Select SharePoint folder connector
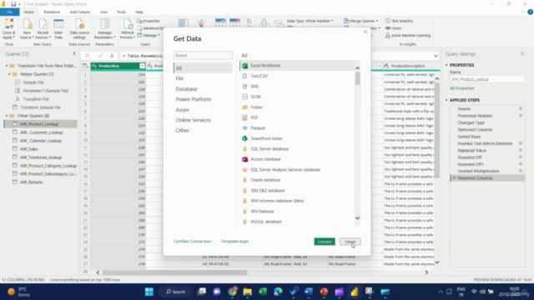The width and height of the screenshot is (534, 300). coord(267,138)
